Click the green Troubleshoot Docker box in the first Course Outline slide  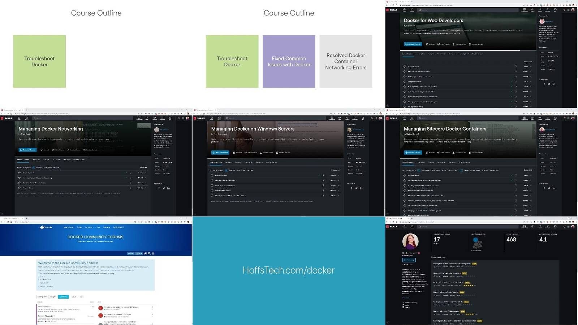(x=39, y=61)
